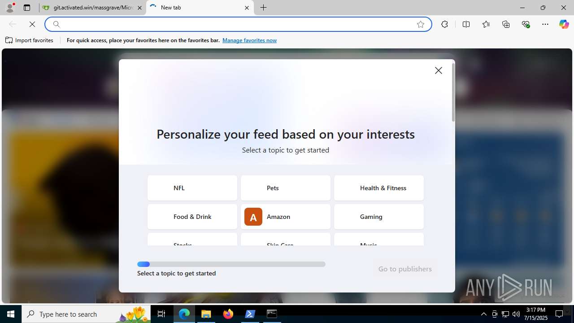574x323 pixels.
Task: Click Go to publishers button
Action: pos(405,269)
